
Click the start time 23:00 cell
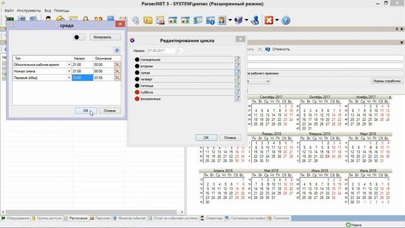click(82, 77)
